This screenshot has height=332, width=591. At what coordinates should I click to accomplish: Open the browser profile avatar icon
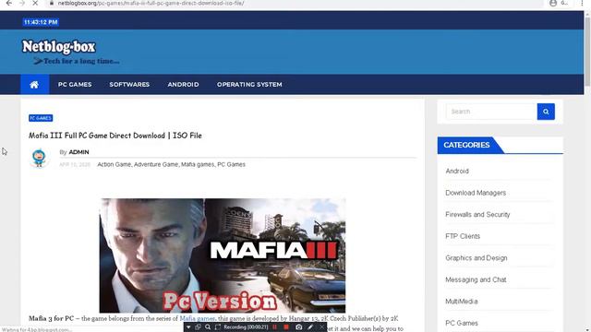click(553, 3)
